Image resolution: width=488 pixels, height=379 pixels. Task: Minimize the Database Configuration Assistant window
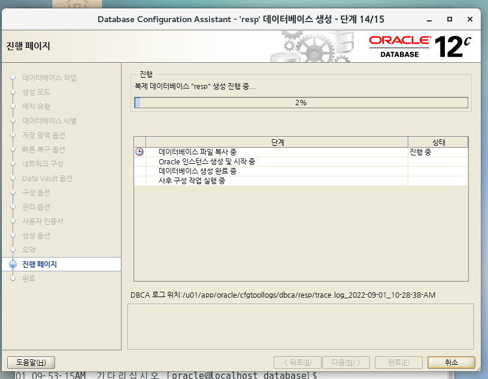pos(429,19)
